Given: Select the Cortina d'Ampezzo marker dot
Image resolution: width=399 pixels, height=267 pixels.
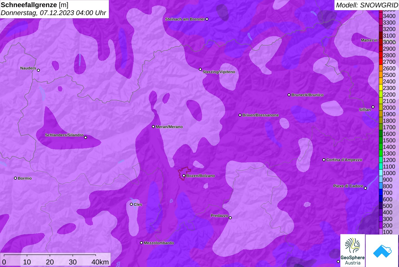Looking at the screenshot, I should (x=324, y=160).
